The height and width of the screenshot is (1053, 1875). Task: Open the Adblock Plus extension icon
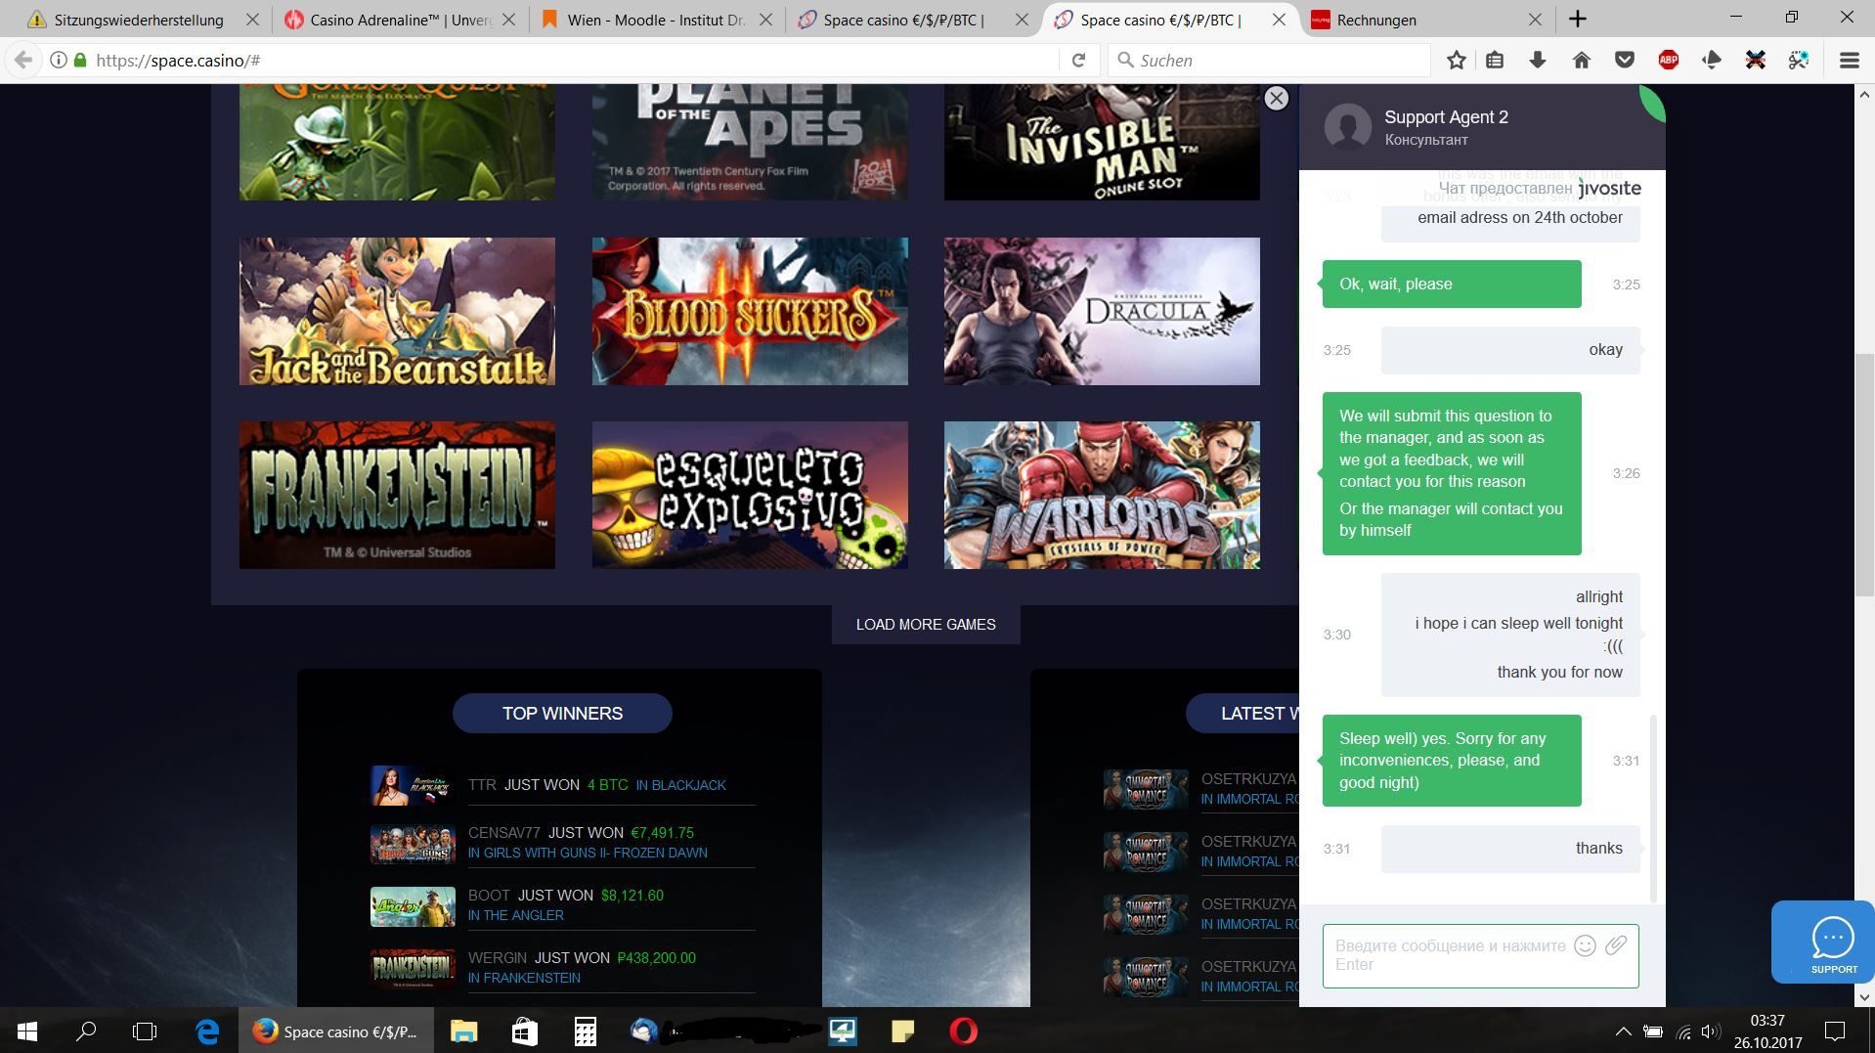coord(1668,61)
